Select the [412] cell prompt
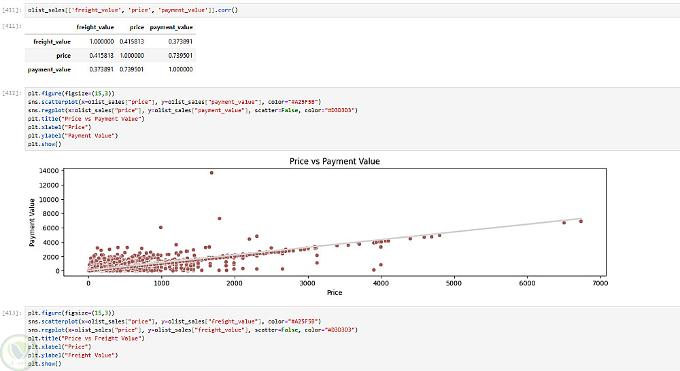 tap(12, 92)
